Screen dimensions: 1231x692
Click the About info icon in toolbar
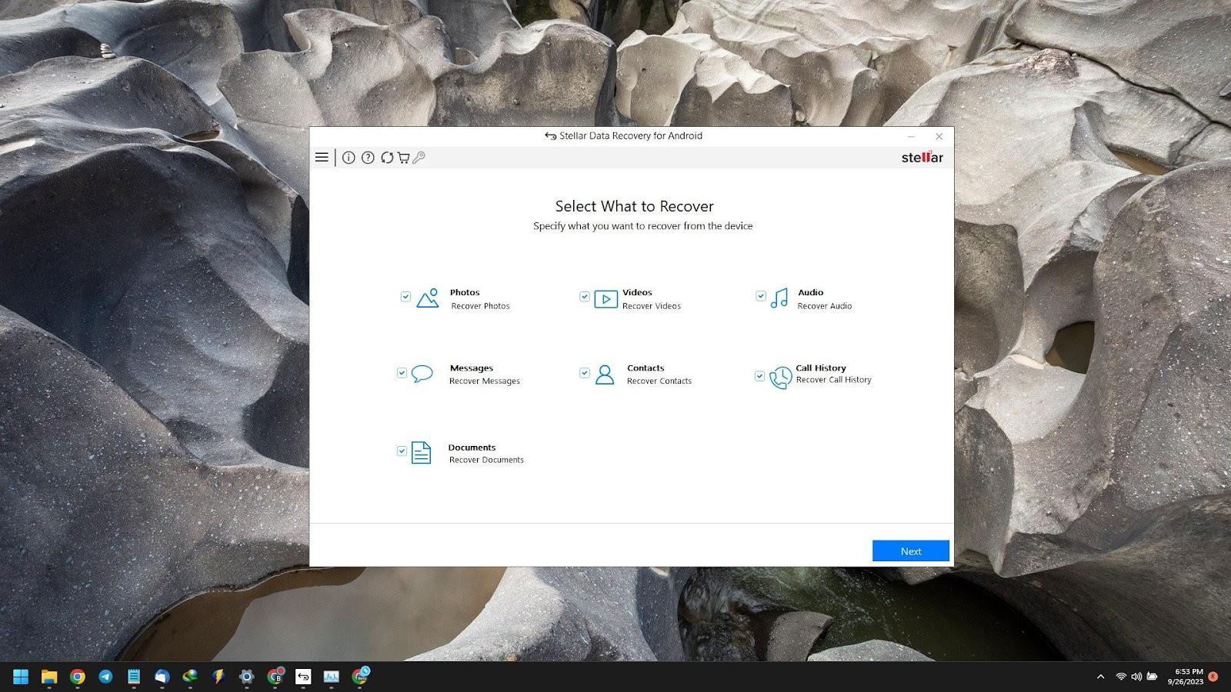pos(349,158)
